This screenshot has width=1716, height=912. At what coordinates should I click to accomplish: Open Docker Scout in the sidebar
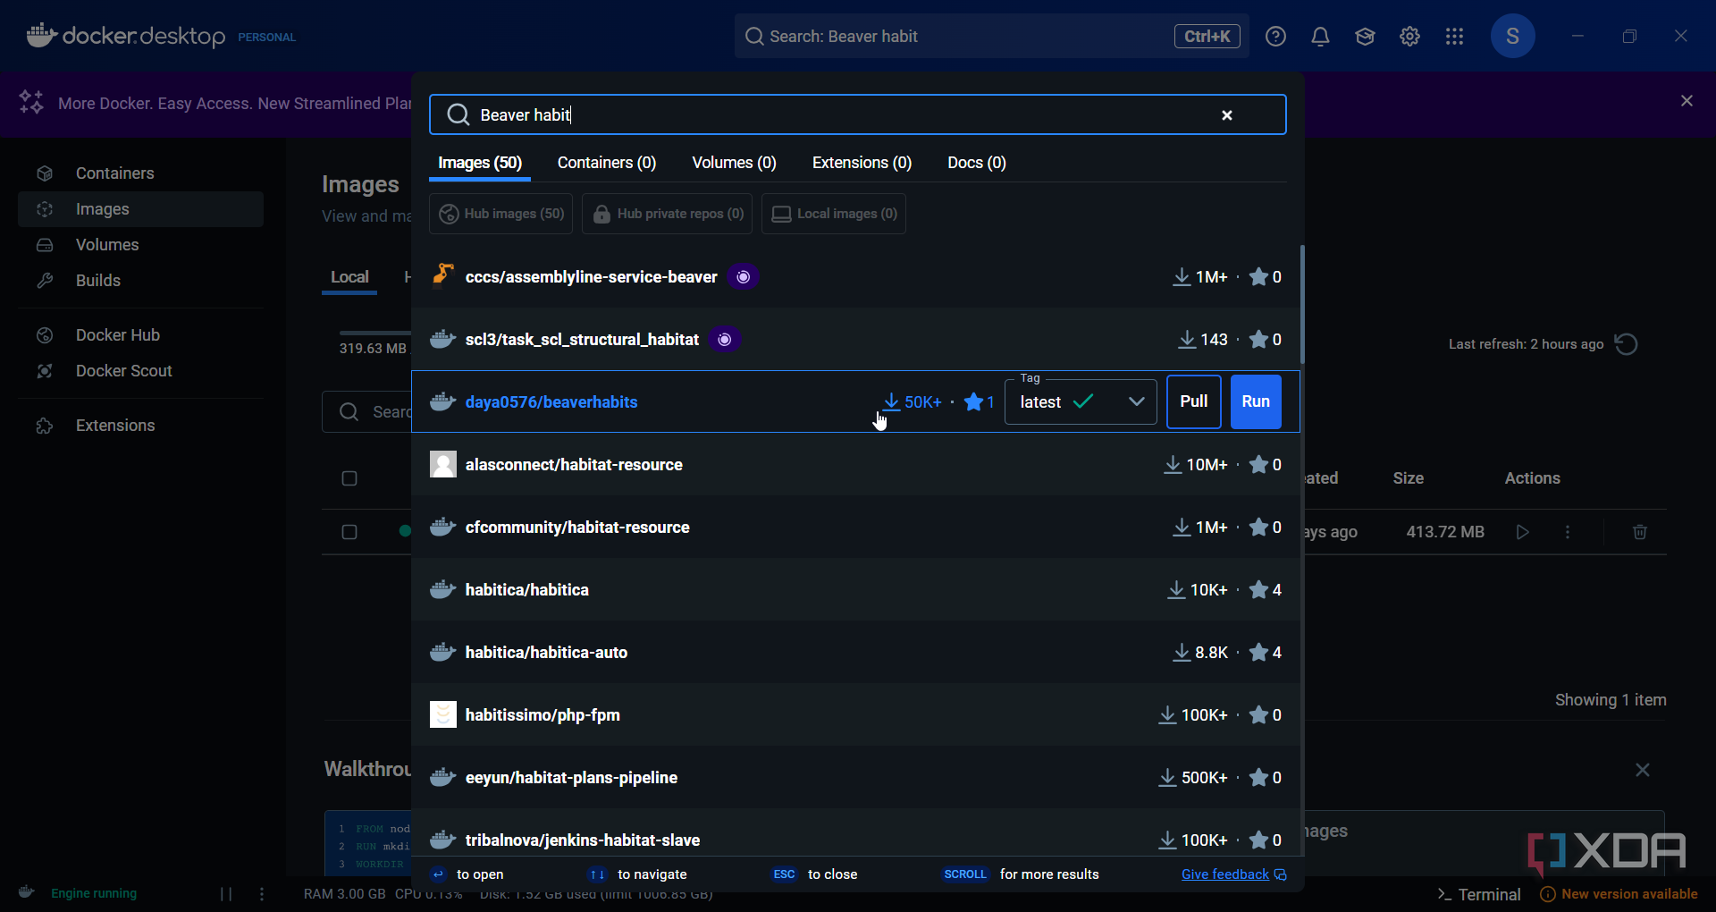point(140,371)
